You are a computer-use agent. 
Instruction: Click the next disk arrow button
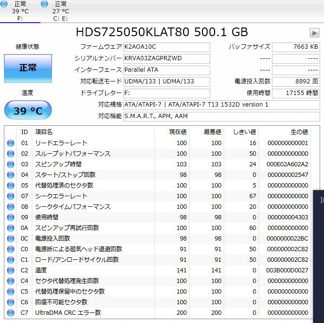[314, 33]
